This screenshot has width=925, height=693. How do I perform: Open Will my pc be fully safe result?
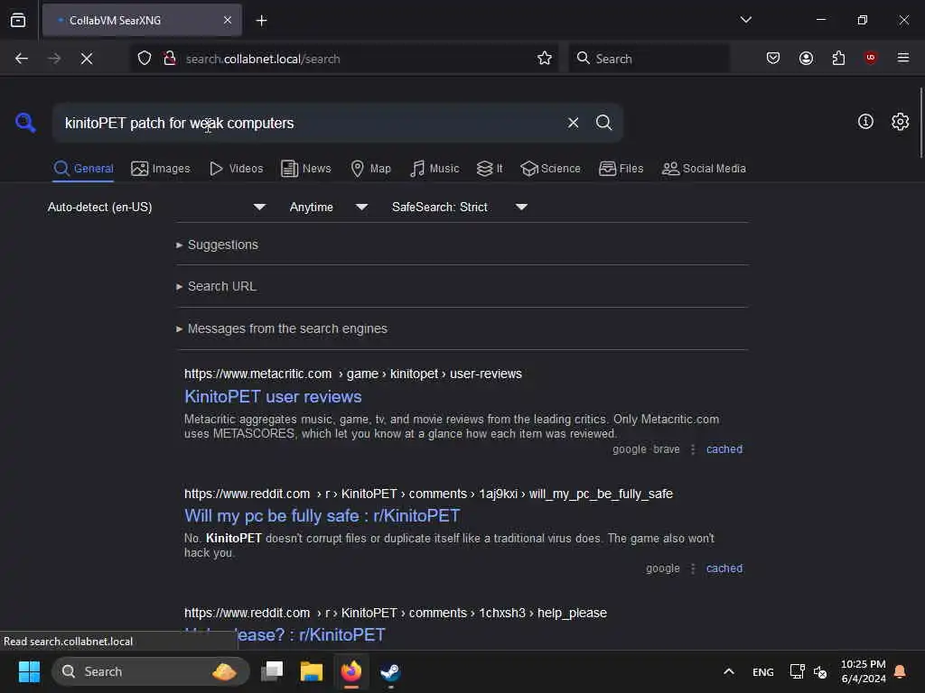[x=322, y=515]
